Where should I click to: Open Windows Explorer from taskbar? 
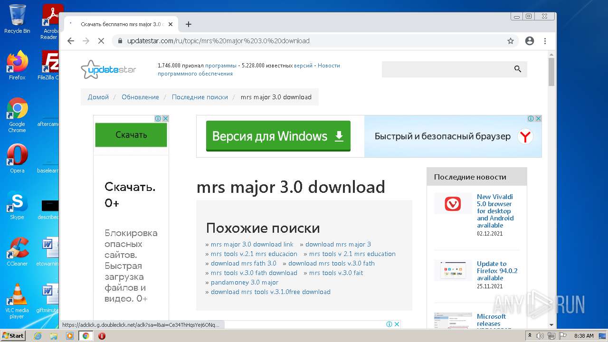coord(54,336)
